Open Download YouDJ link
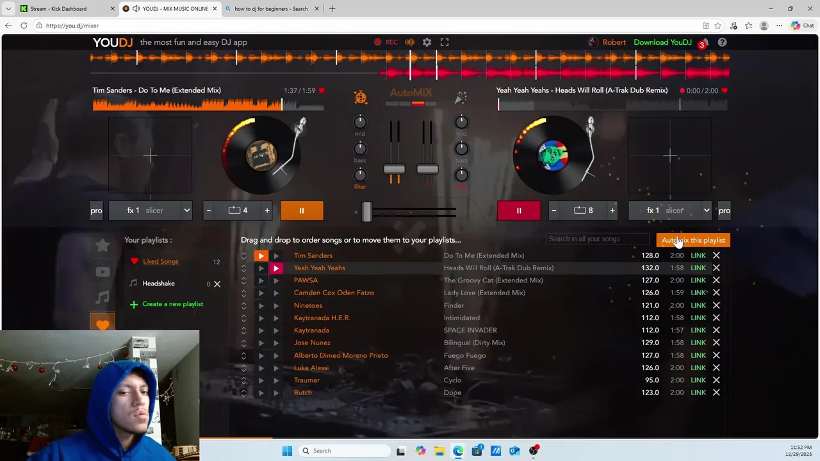The image size is (820, 461). pos(662,42)
